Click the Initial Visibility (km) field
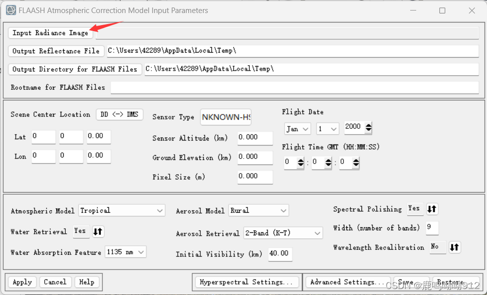This screenshot has height=295, width=487. point(280,254)
